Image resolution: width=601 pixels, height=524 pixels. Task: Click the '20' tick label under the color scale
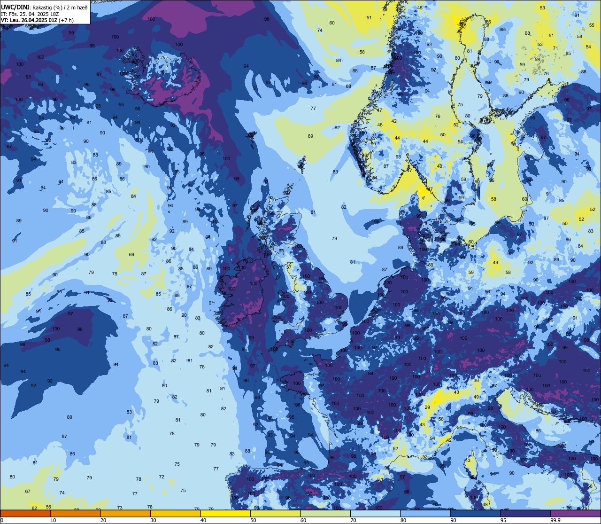(x=103, y=520)
